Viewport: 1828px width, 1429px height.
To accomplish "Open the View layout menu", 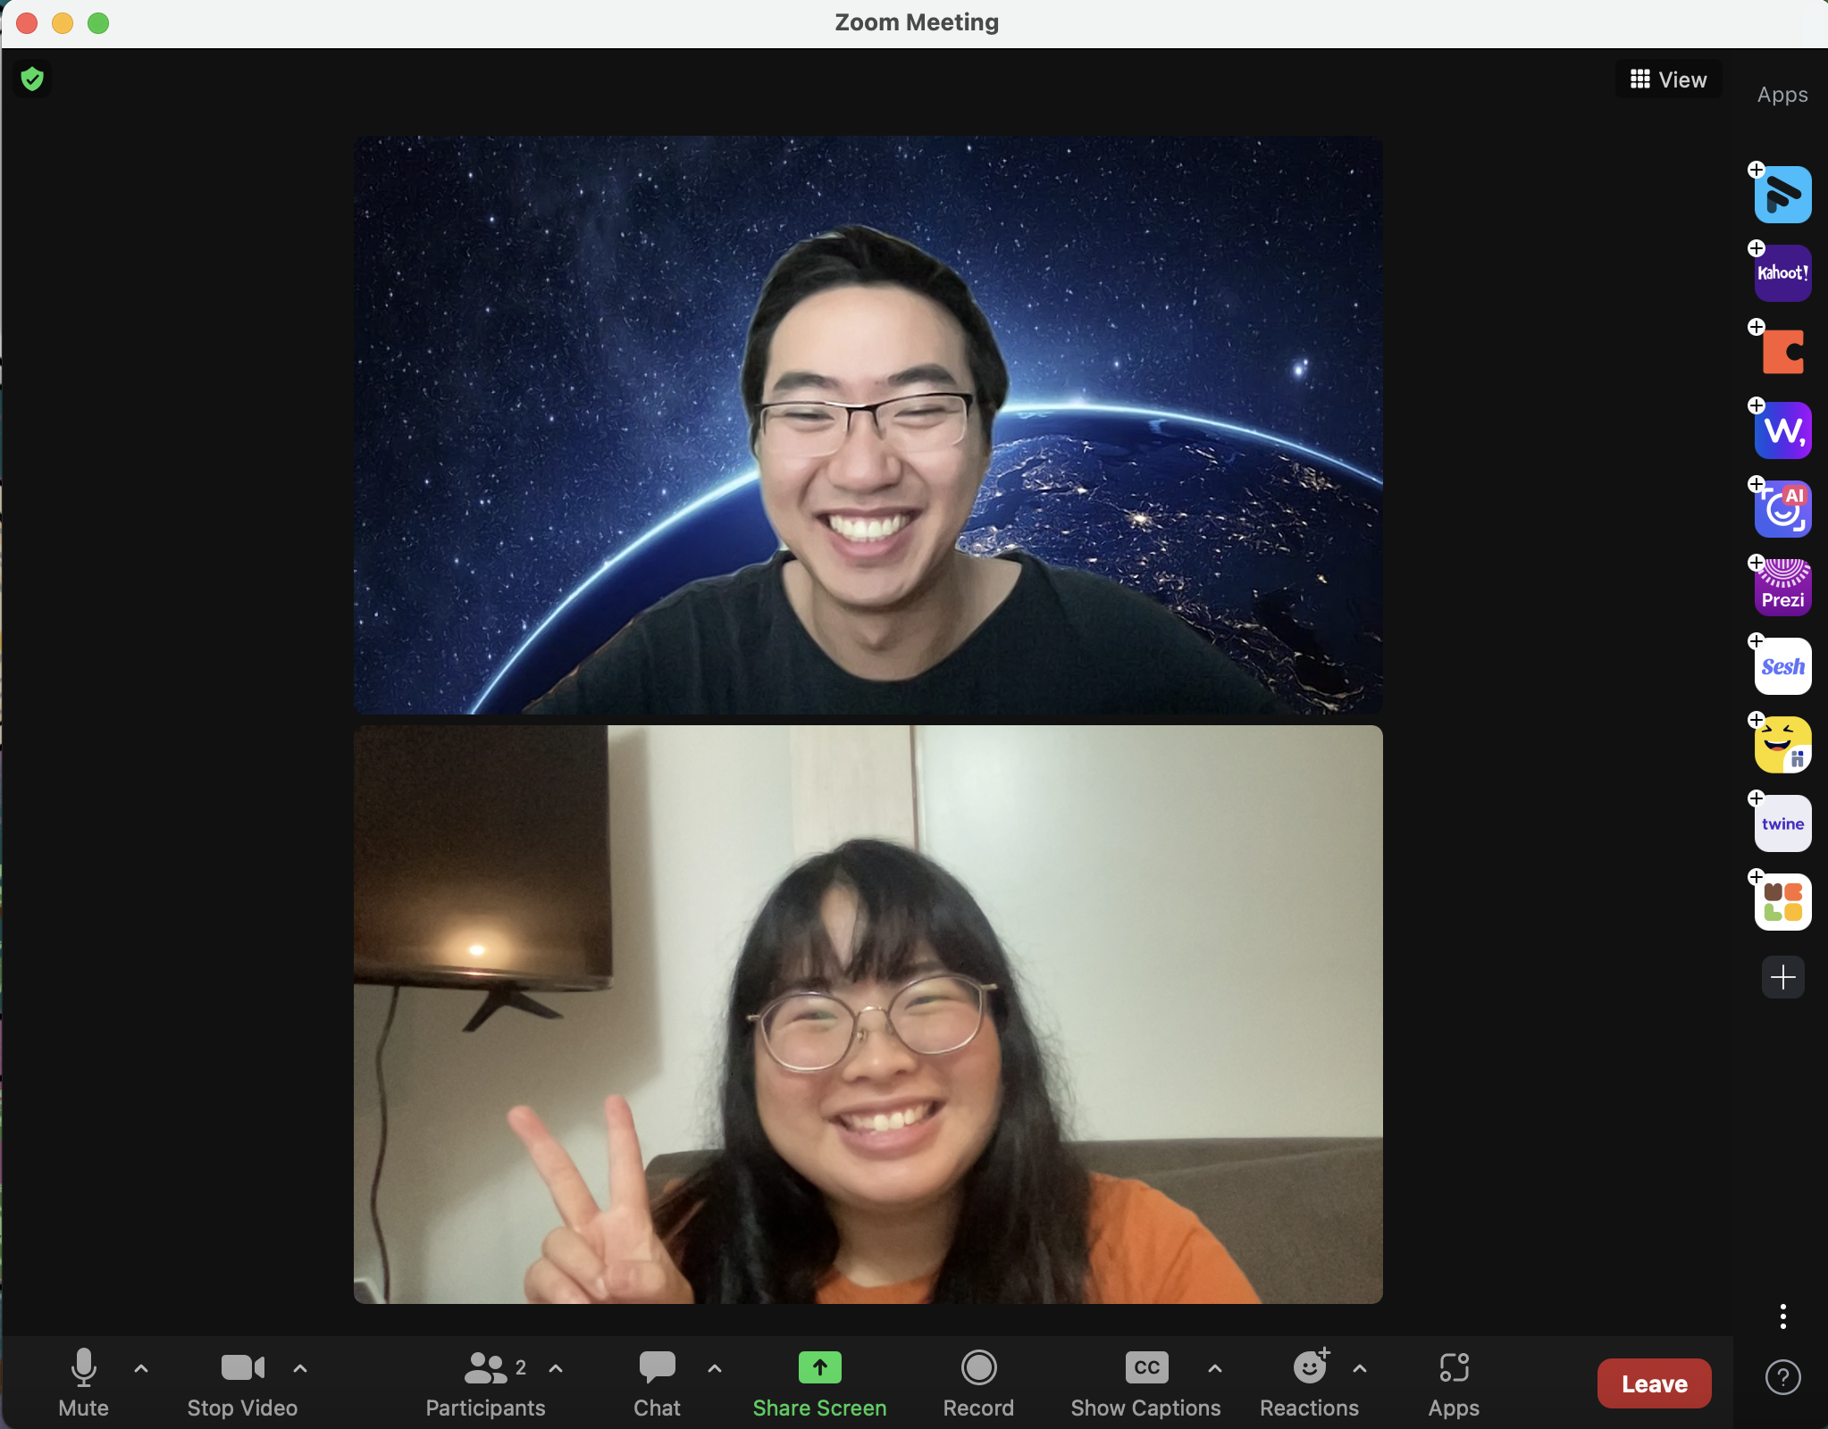I will pos(1668,79).
